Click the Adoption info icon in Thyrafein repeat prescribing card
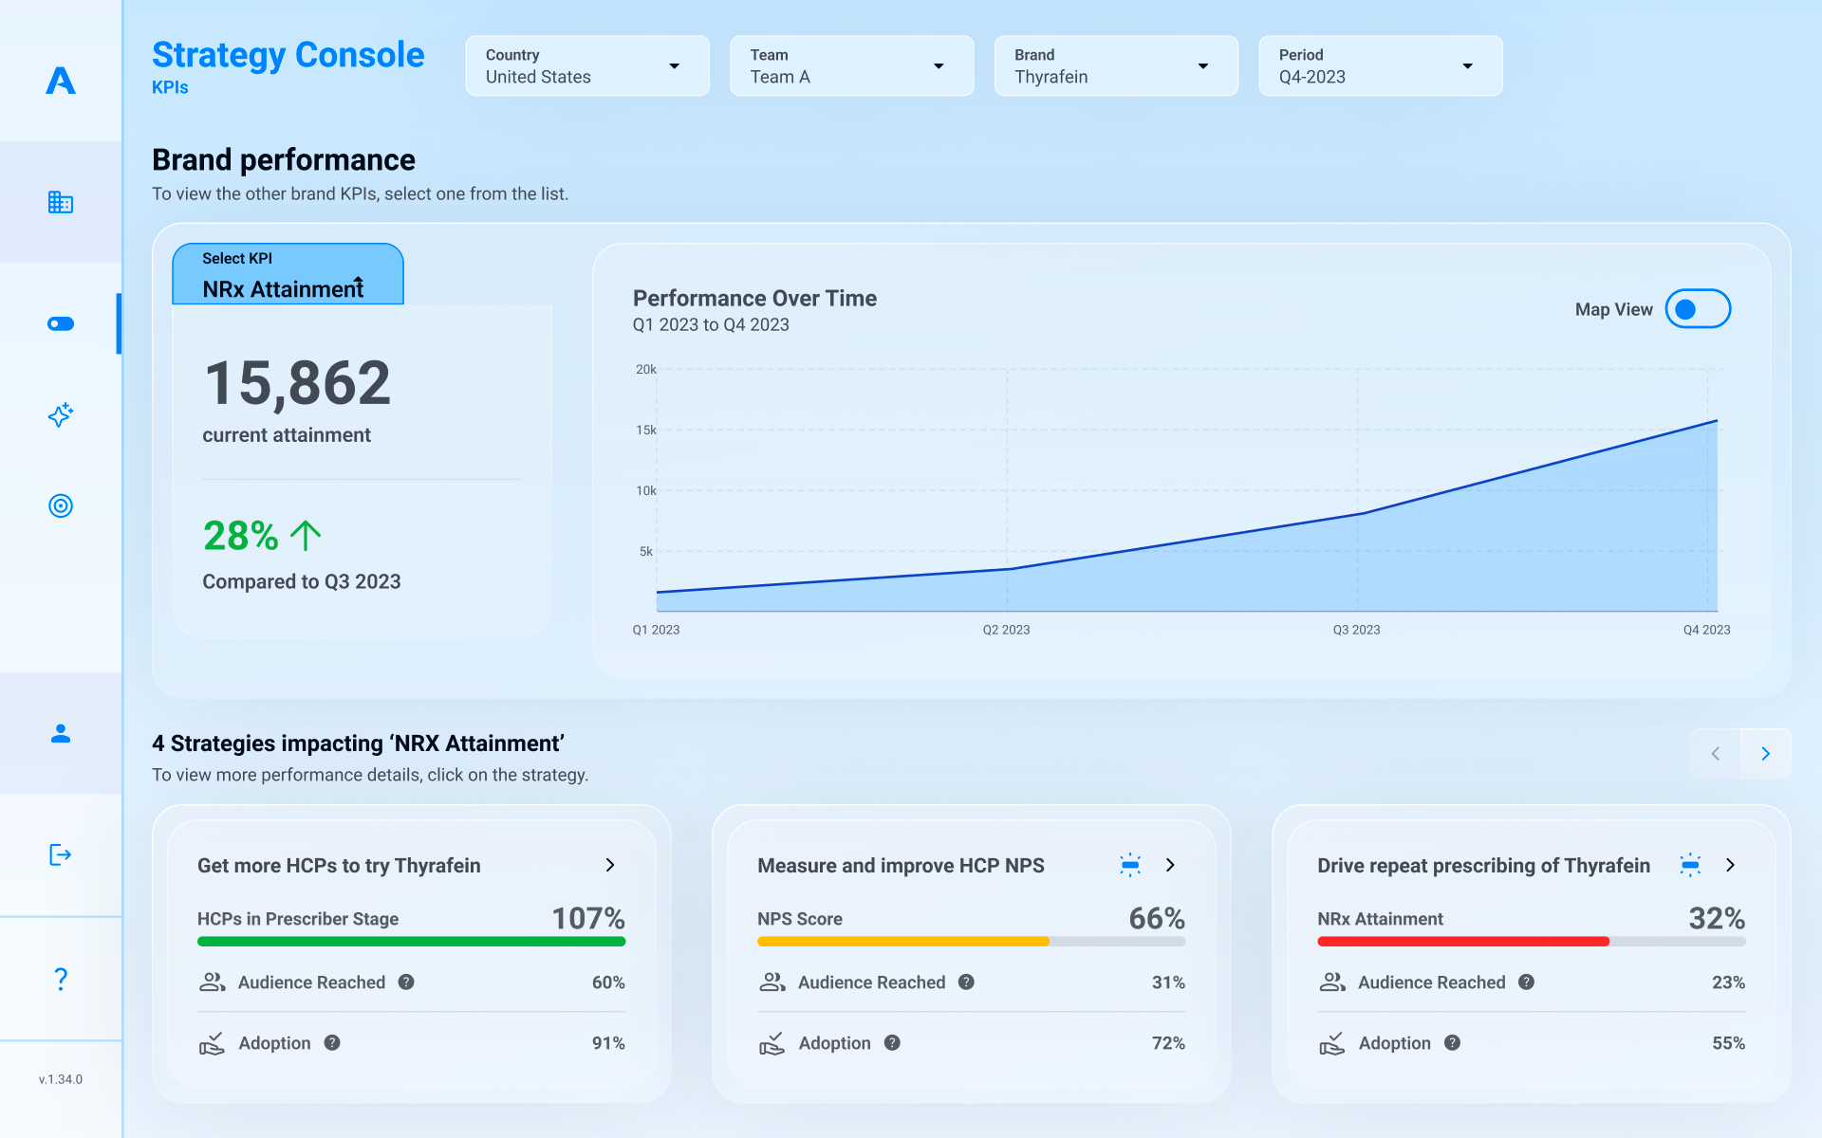Image resolution: width=1822 pixels, height=1138 pixels. click(x=1452, y=1043)
